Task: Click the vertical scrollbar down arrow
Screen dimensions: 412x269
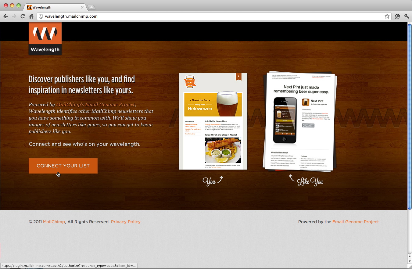Action: 410,261
